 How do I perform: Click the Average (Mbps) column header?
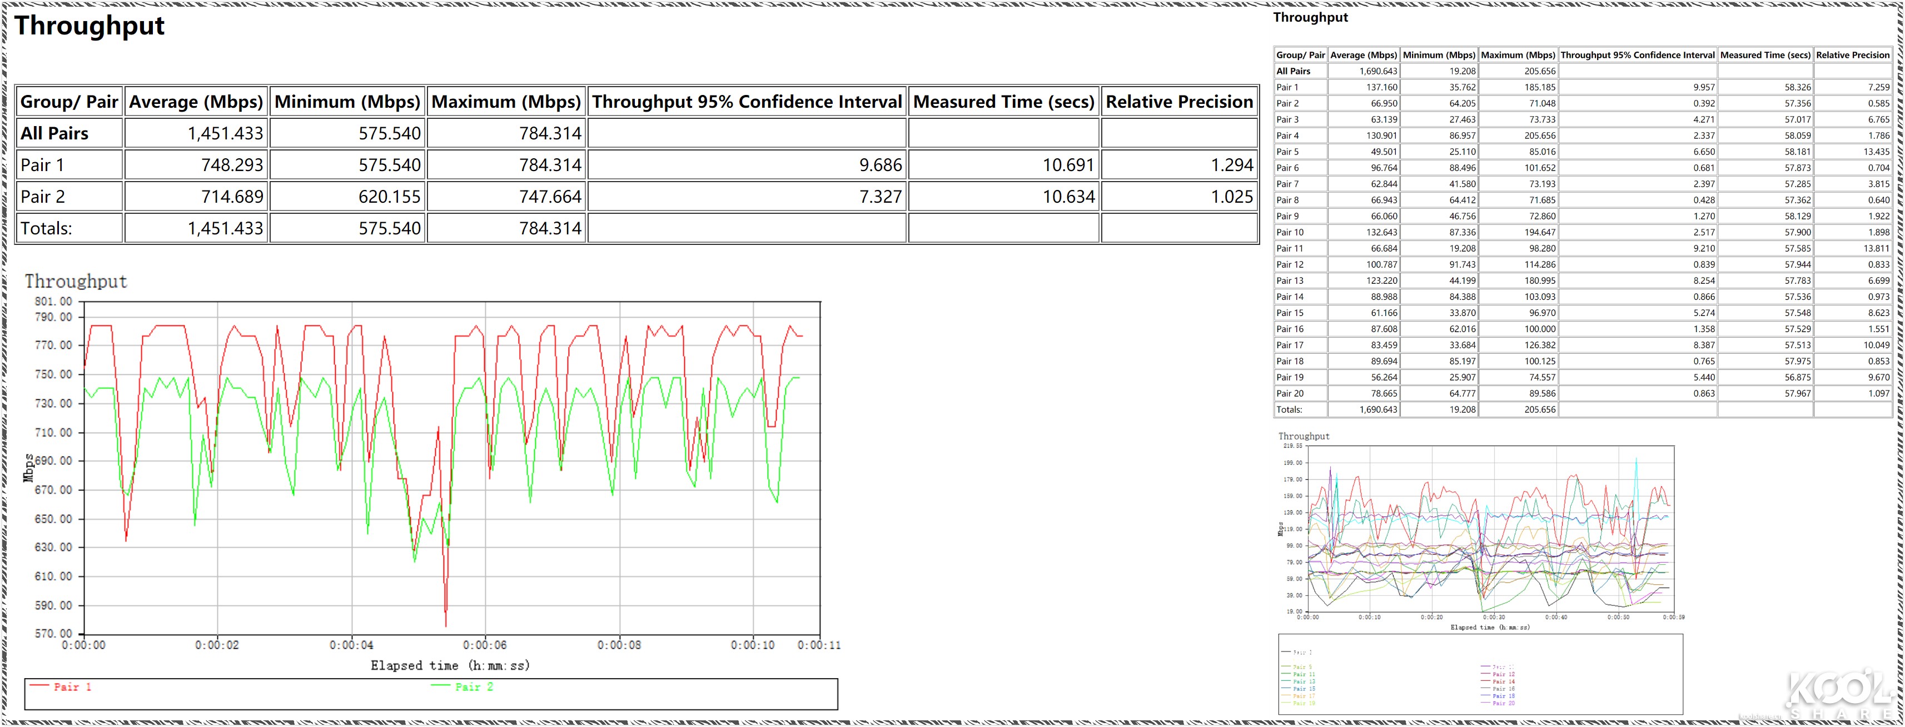coord(195,102)
